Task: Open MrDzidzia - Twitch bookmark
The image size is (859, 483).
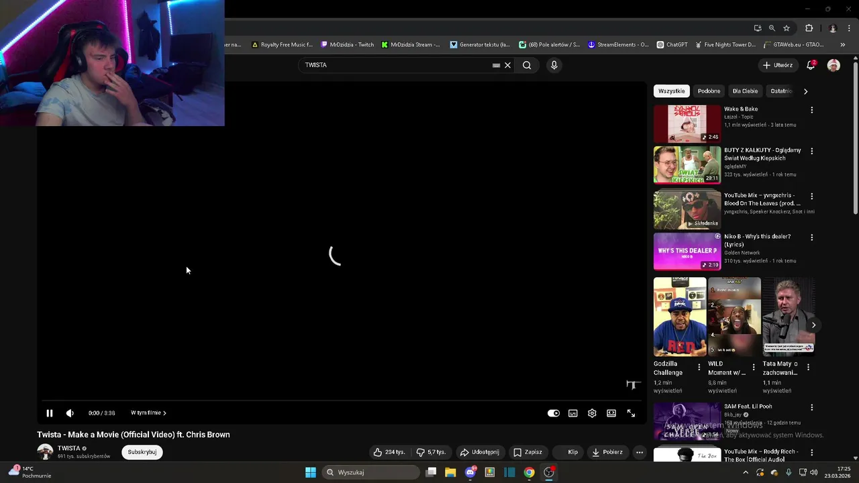Action: click(x=348, y=45)
